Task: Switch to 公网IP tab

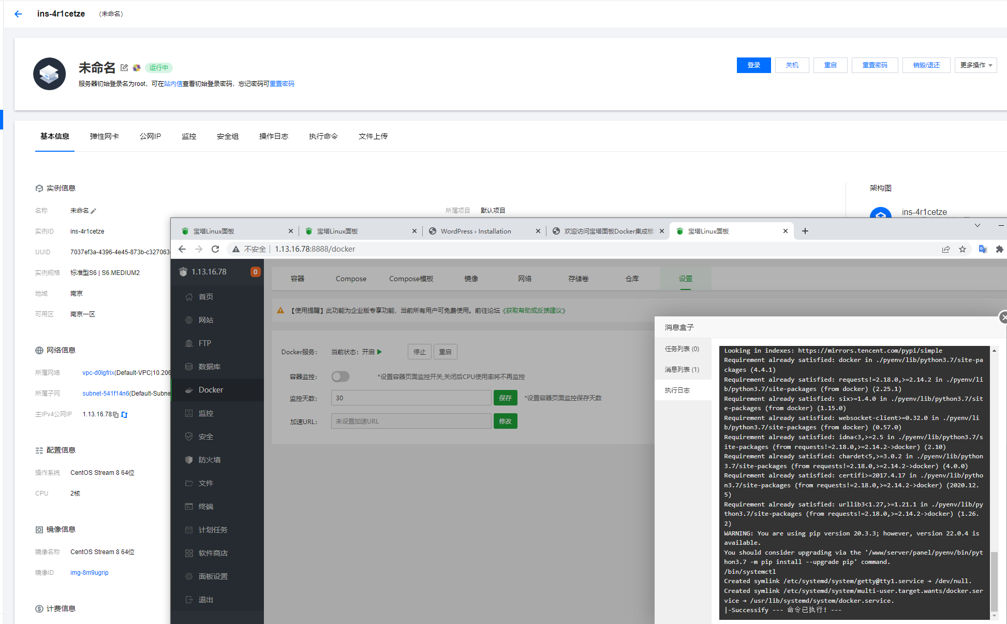Action: coord(150,136)
